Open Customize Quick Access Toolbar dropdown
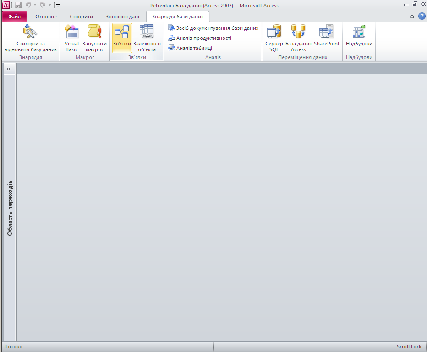 point(58,5)
